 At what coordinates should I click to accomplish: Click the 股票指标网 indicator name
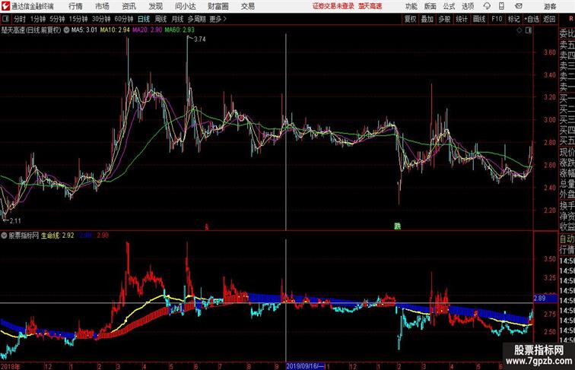pos(24,236)
